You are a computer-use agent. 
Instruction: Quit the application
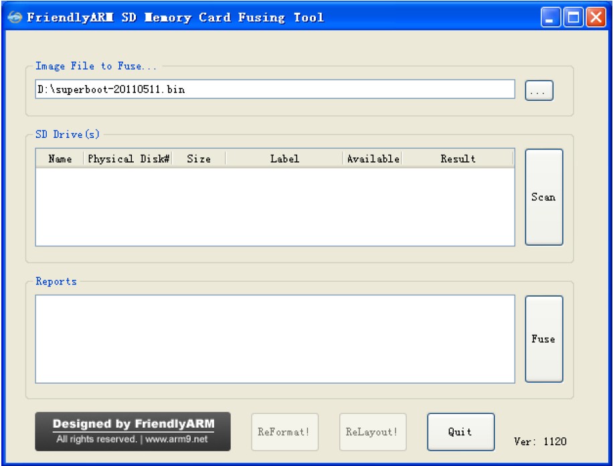coord(460,432)
